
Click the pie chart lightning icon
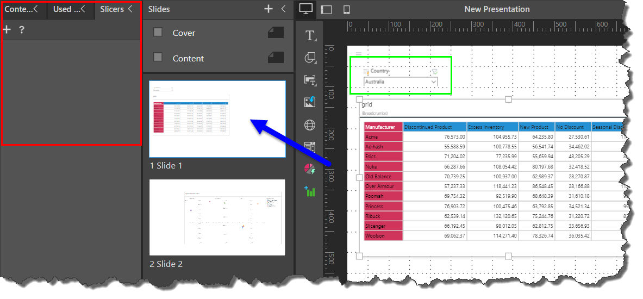coord(310,169)
